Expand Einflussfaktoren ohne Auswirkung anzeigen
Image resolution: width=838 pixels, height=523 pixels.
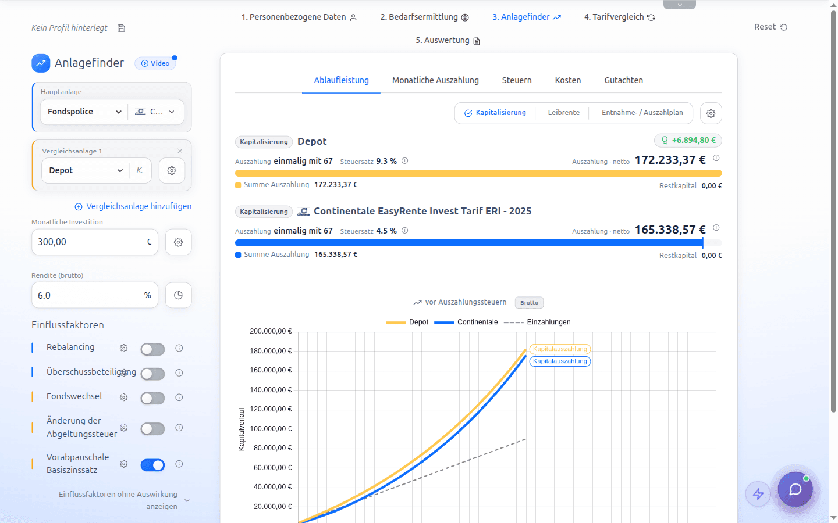pyautogui.click(x=125, y=500)
